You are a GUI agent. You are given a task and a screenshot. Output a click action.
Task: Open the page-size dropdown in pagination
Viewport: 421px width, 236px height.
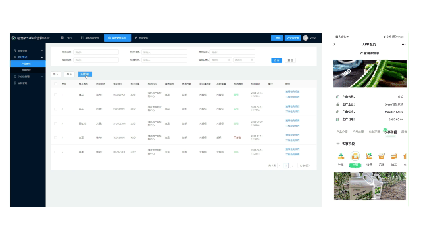coord(305,165)
